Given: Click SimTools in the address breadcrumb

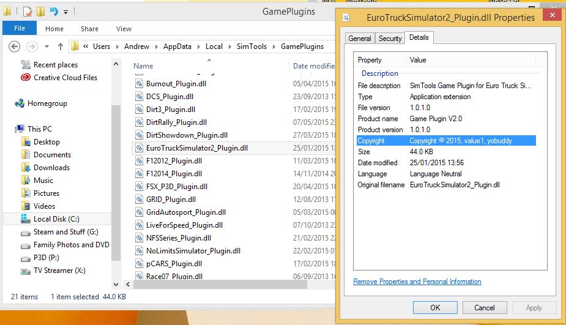Looking at the screenshot, I should coord(251,47).
